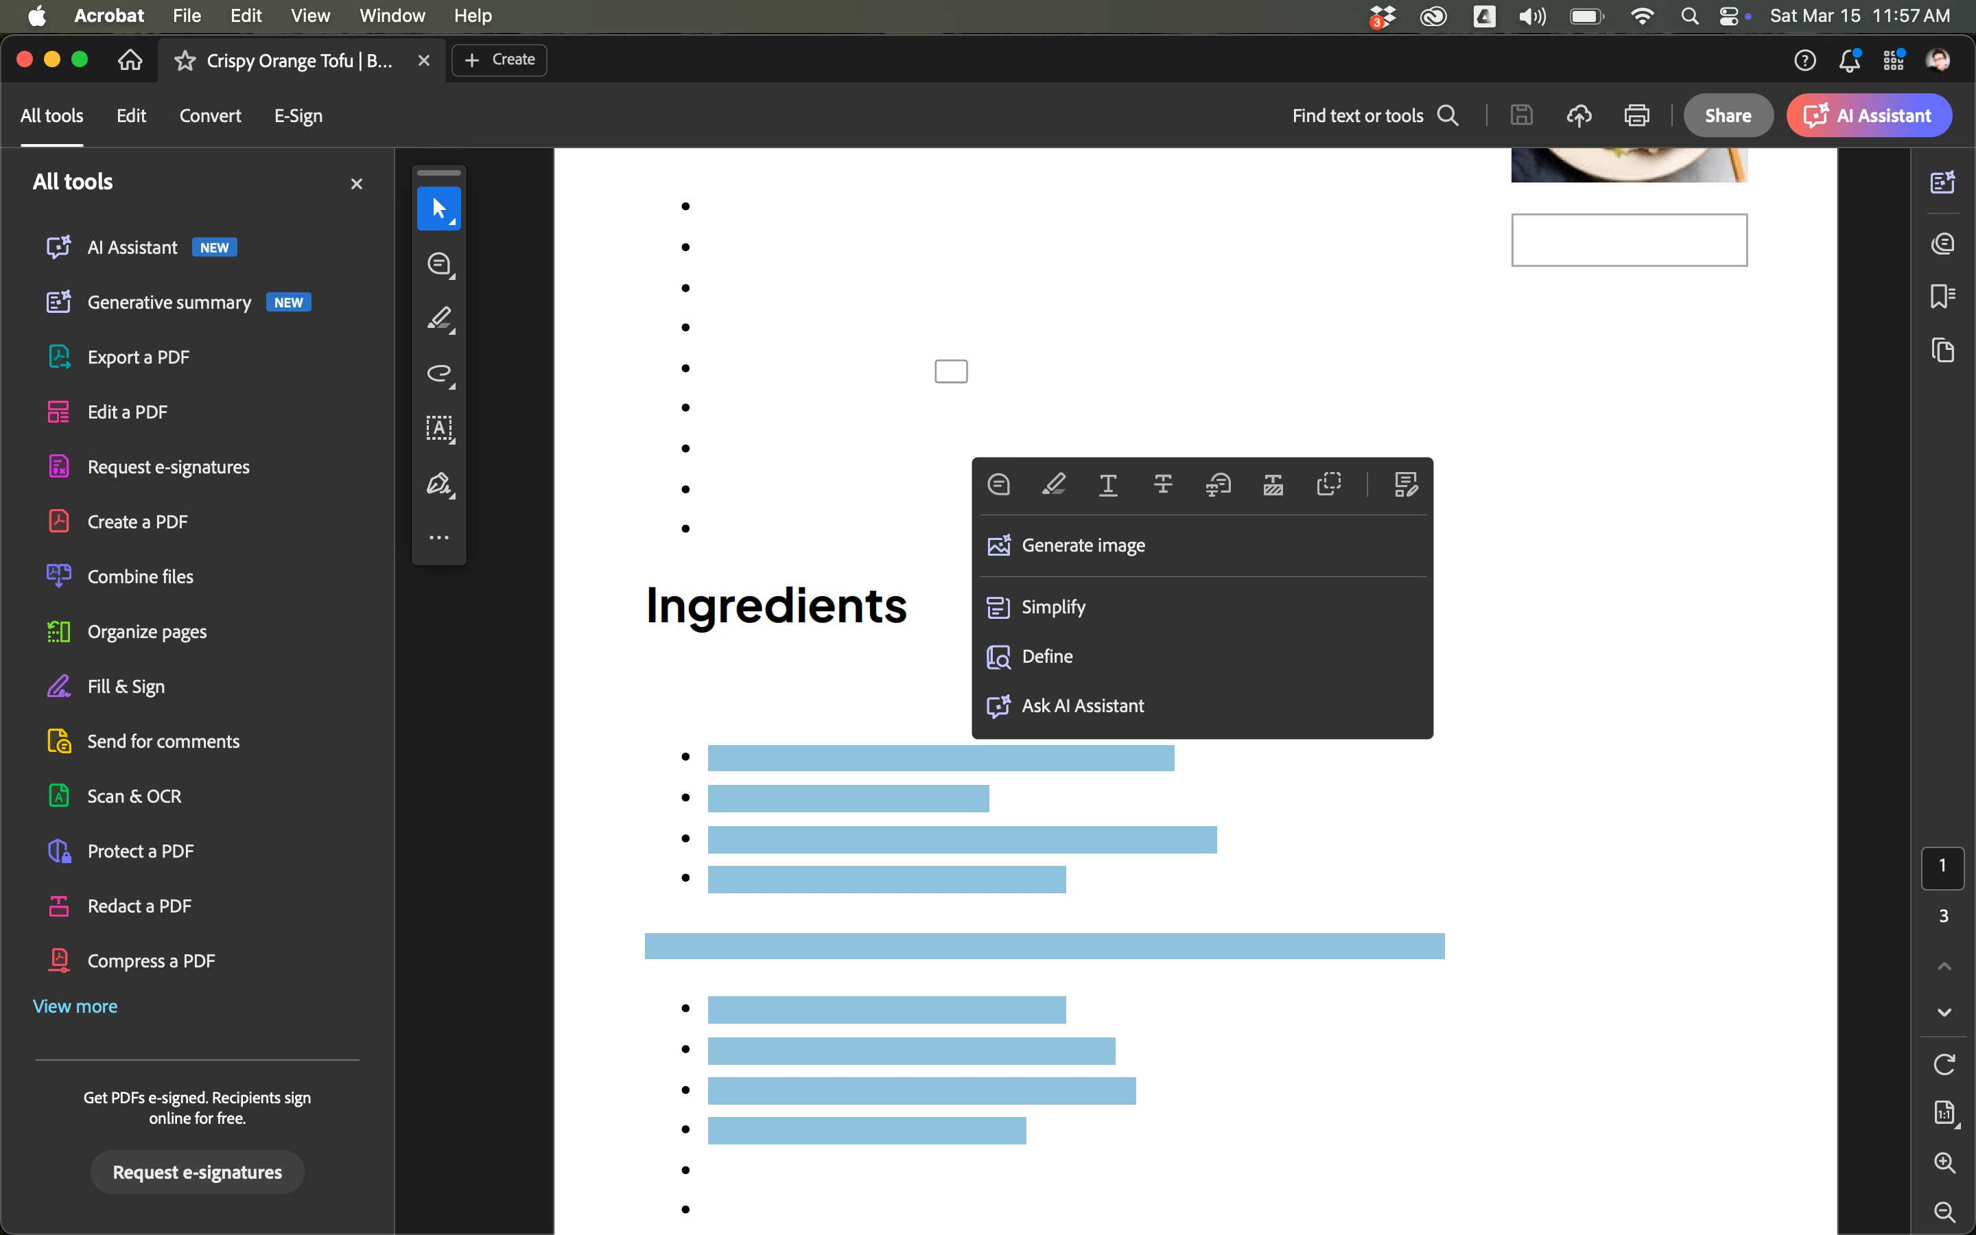Image resolution: width=1976 pixels, height=1235 pixels.
Task: Click the underline text icon in popup
Action: coord(1108,484)
